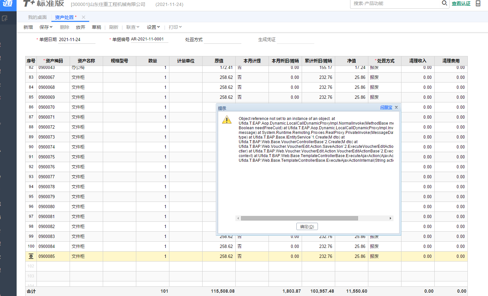
Task: Click 刷新 in the toolbar
Action: pyautogui.click(x=114, y=27)
